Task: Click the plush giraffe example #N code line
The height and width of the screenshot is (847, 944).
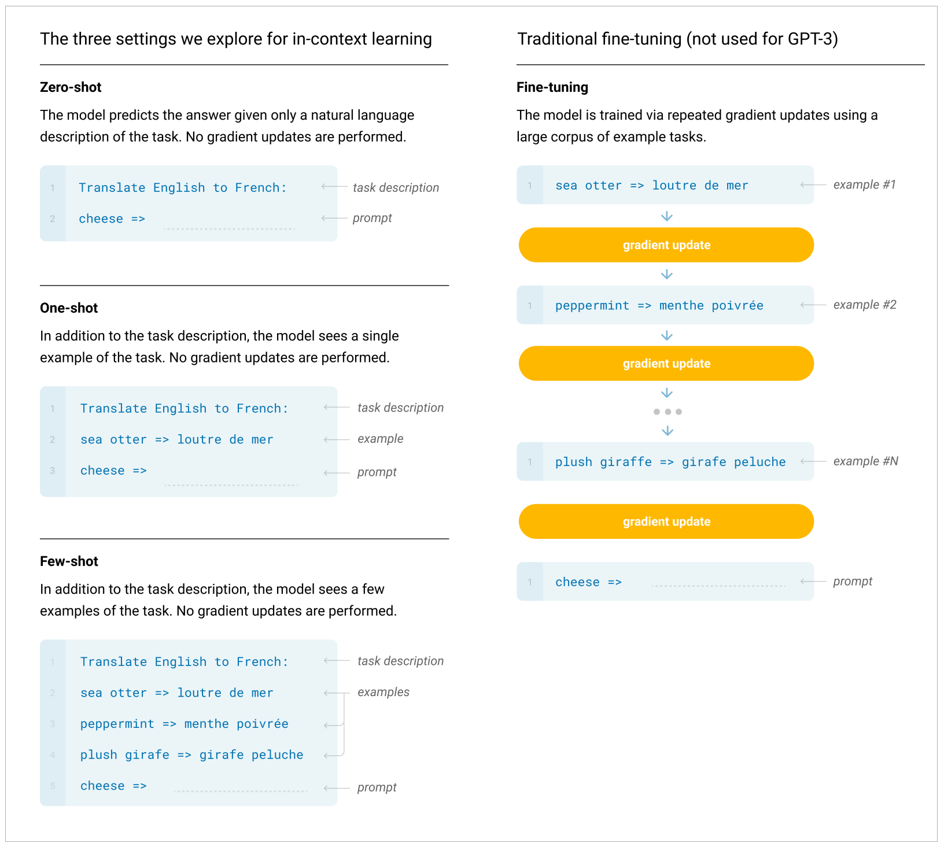Action: click(670, 462)
